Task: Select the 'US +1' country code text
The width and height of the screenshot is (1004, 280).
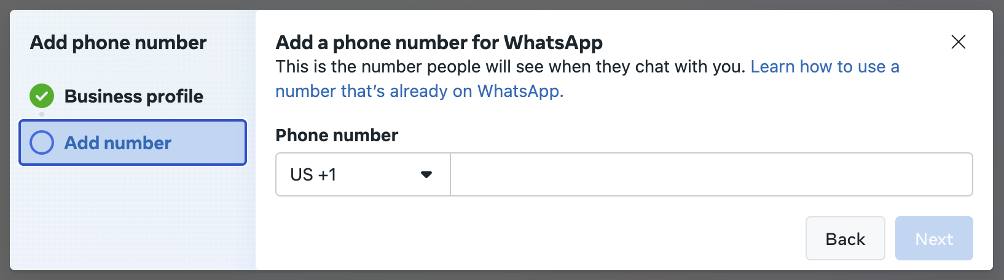Action: coord(313,175)
